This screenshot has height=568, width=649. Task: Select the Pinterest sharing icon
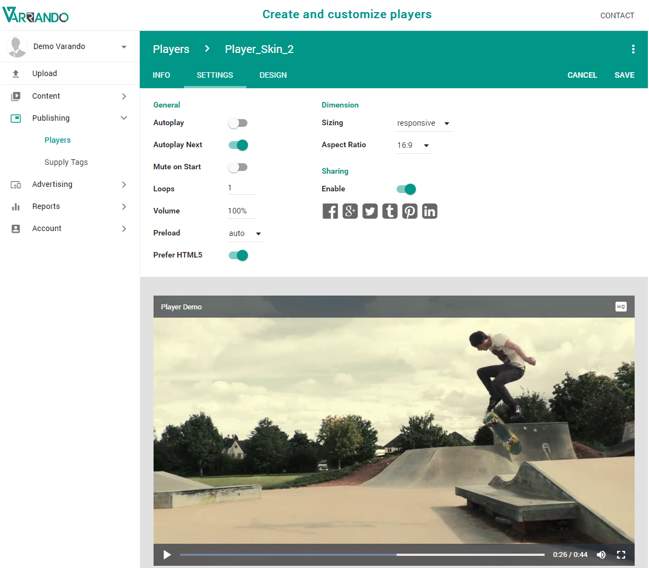[x=409, y=211]
